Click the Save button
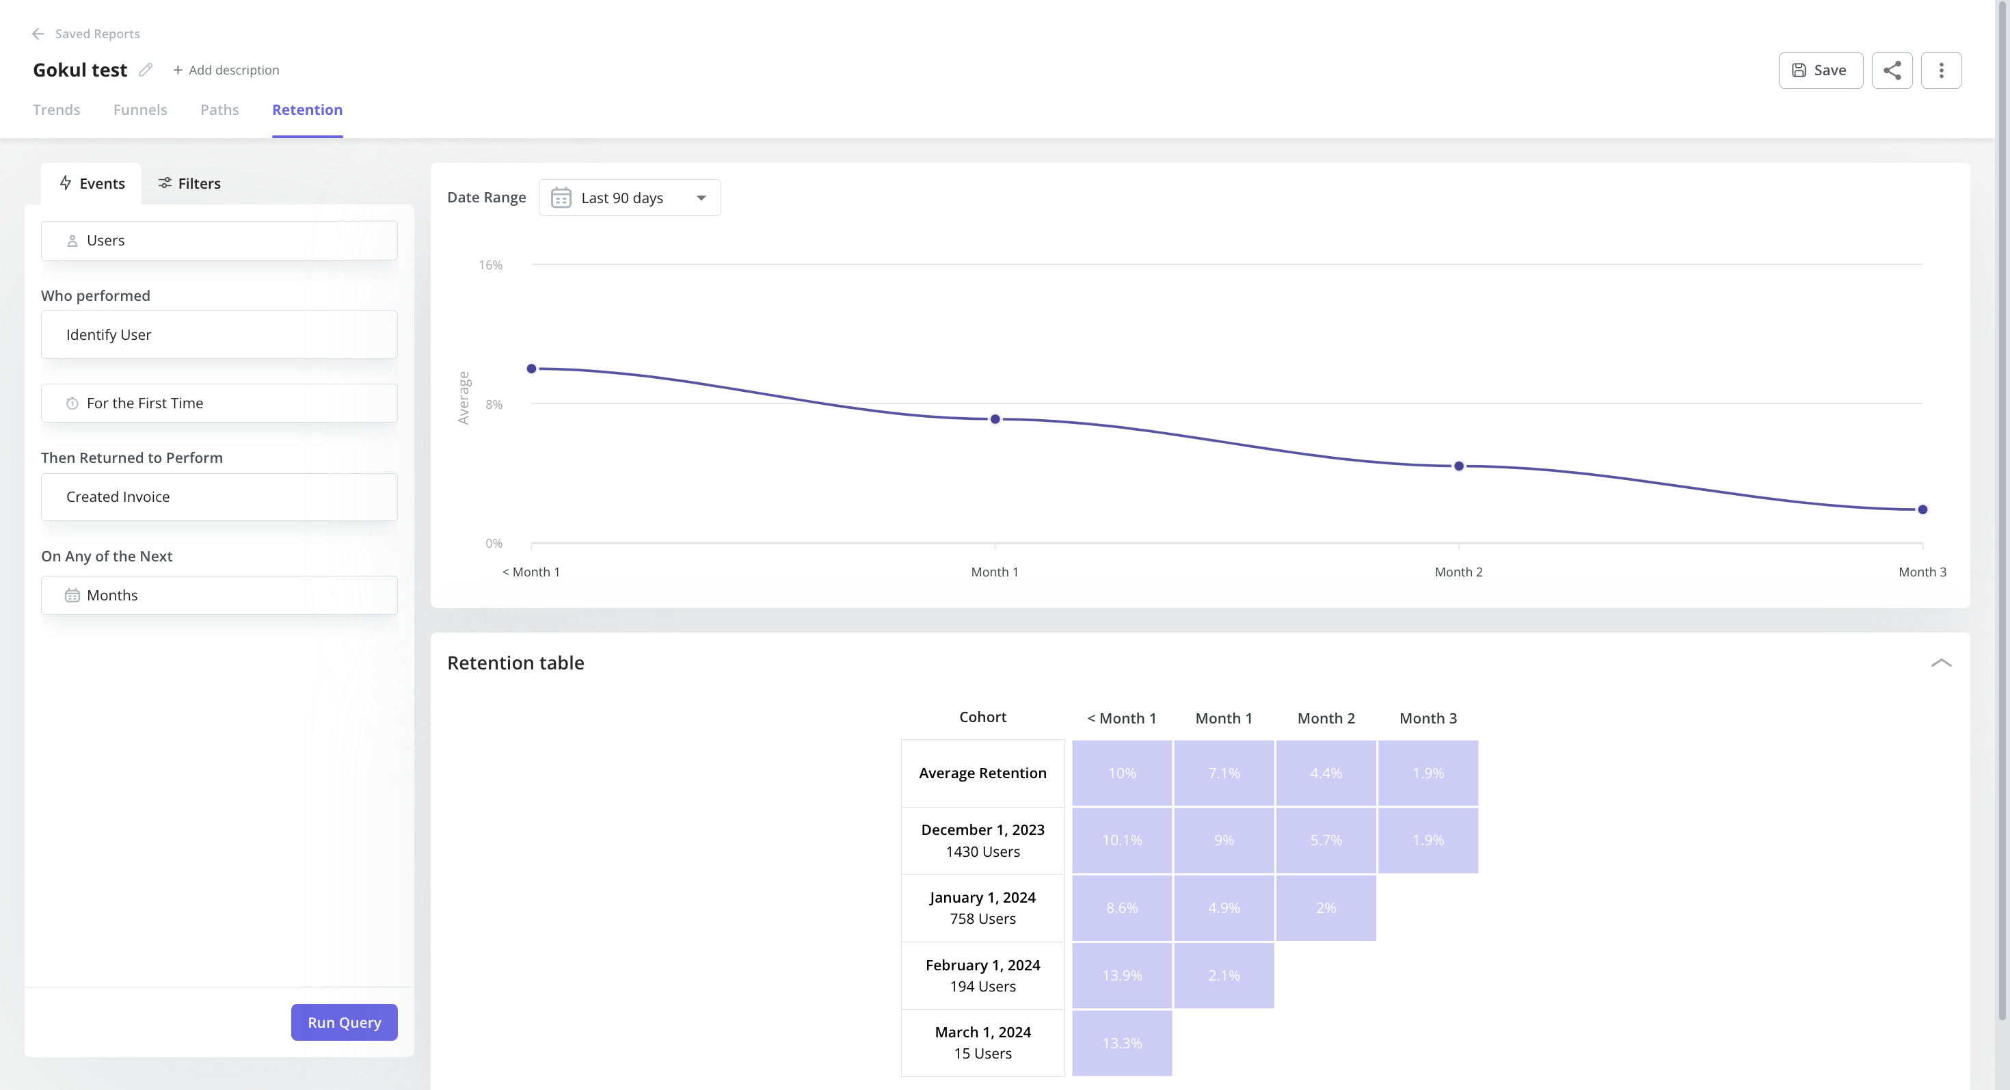The width and height of the screenshot is (2010, 1090). 1820,70
